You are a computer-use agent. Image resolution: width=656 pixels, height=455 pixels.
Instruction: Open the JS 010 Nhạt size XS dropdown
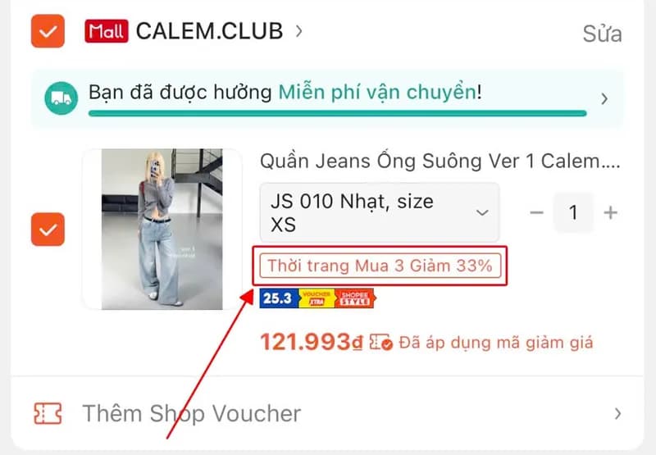tap(380, 212)
